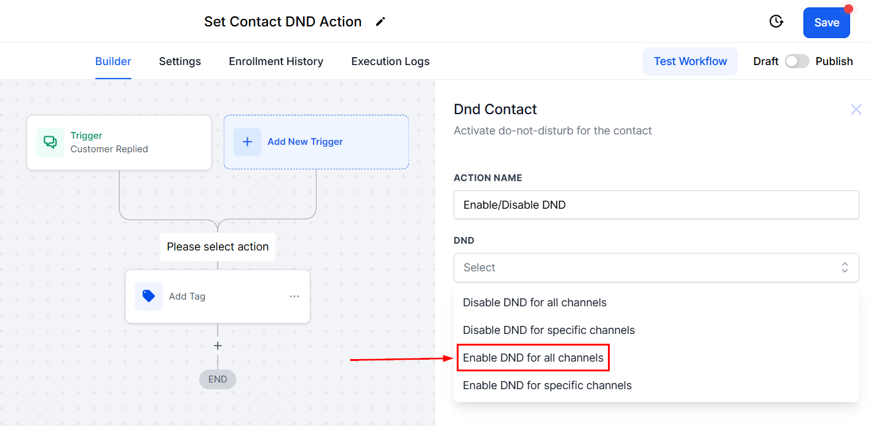Click the Action Name input field
Viewport: 871px width, 426px height.
coord(656,205)
